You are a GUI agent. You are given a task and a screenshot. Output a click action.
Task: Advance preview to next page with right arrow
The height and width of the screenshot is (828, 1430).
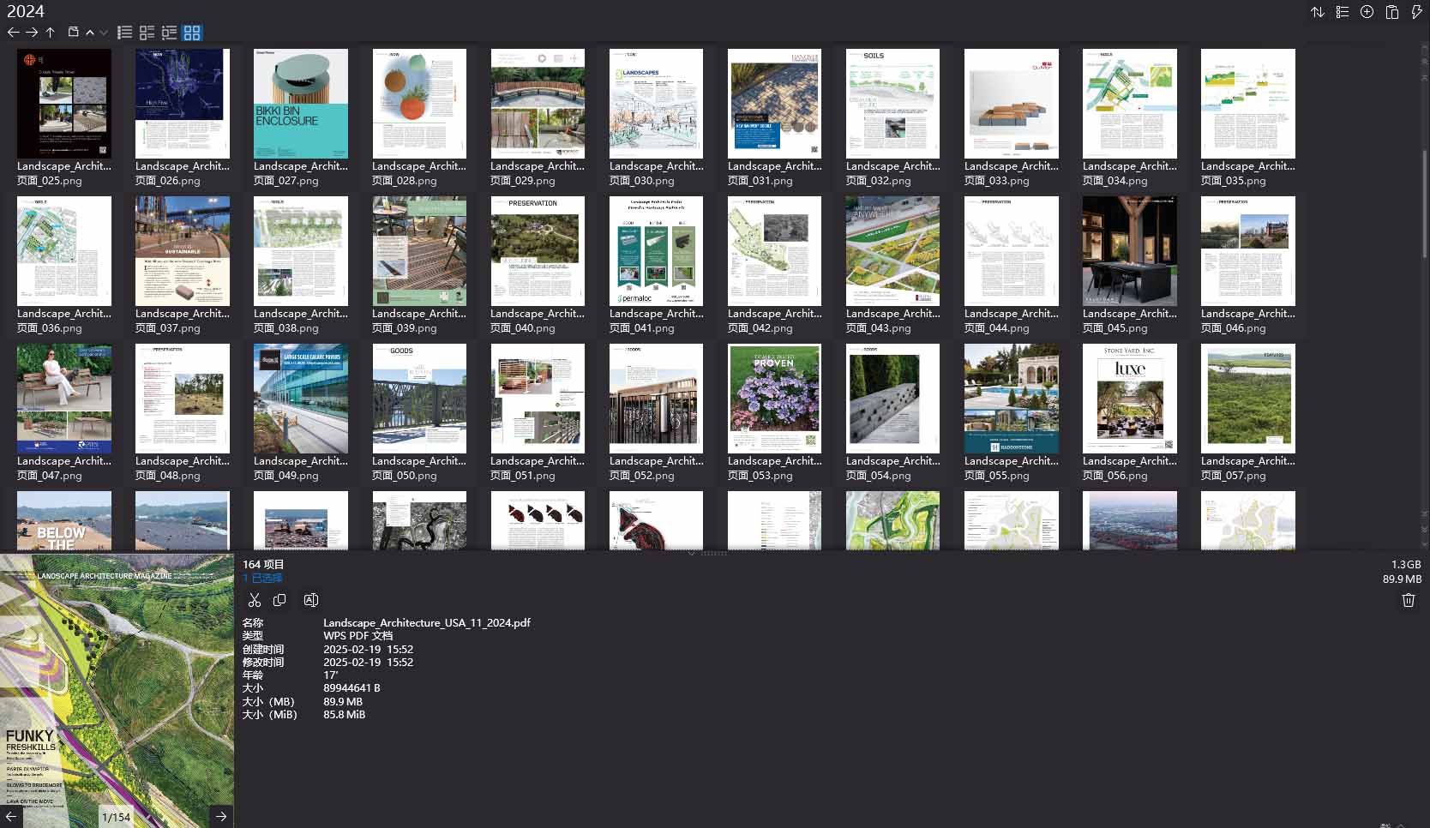coord(221,817)
